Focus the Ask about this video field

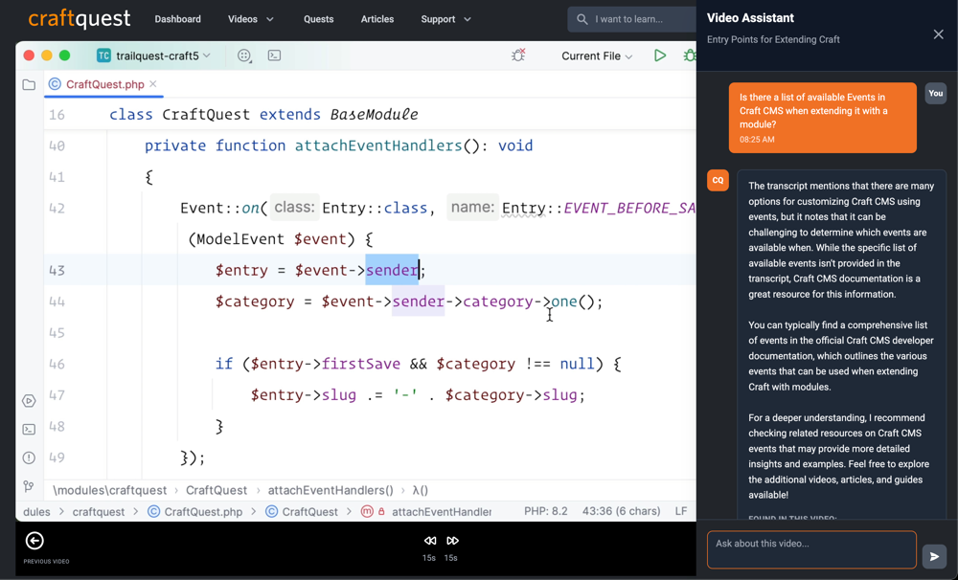click(x=810, y=549)
